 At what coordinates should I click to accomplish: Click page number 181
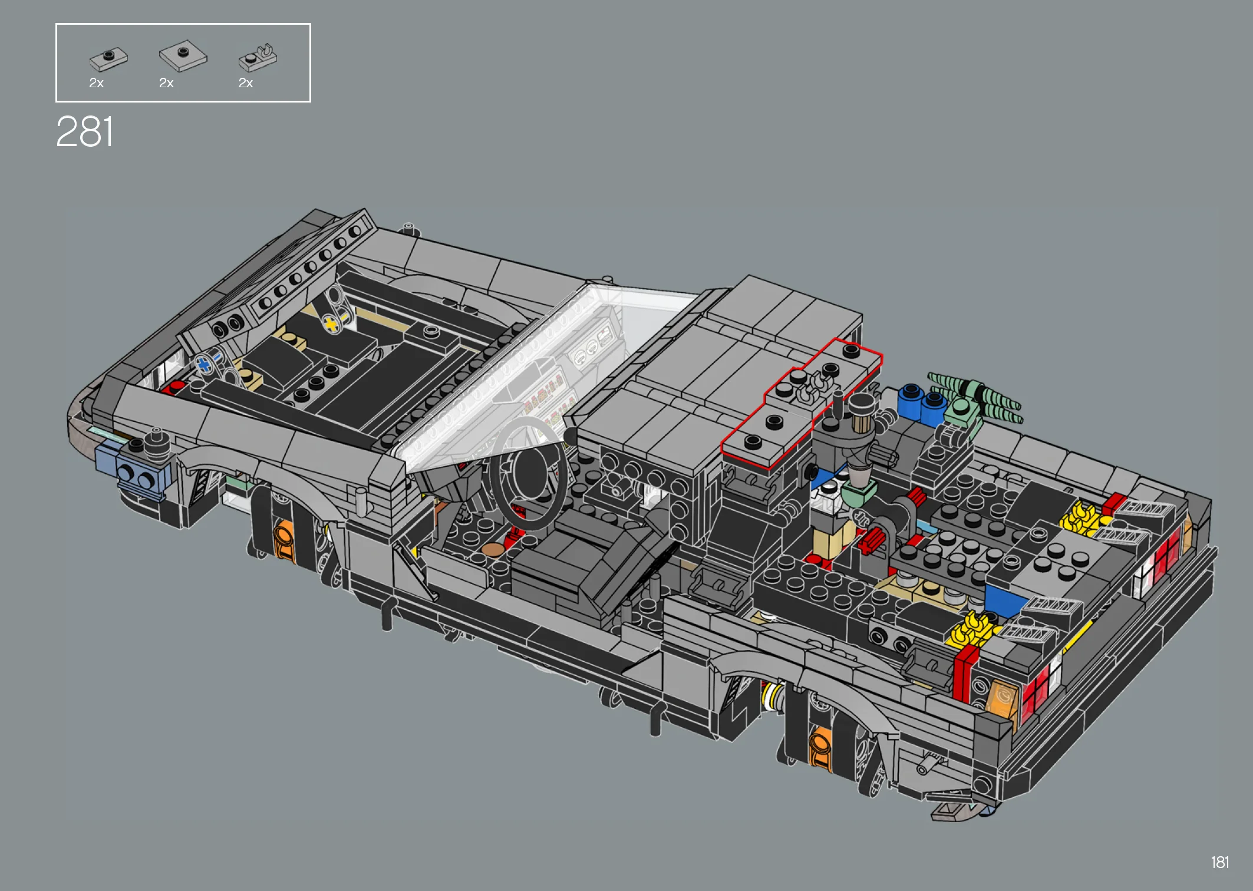click(x=1219, y=862)
